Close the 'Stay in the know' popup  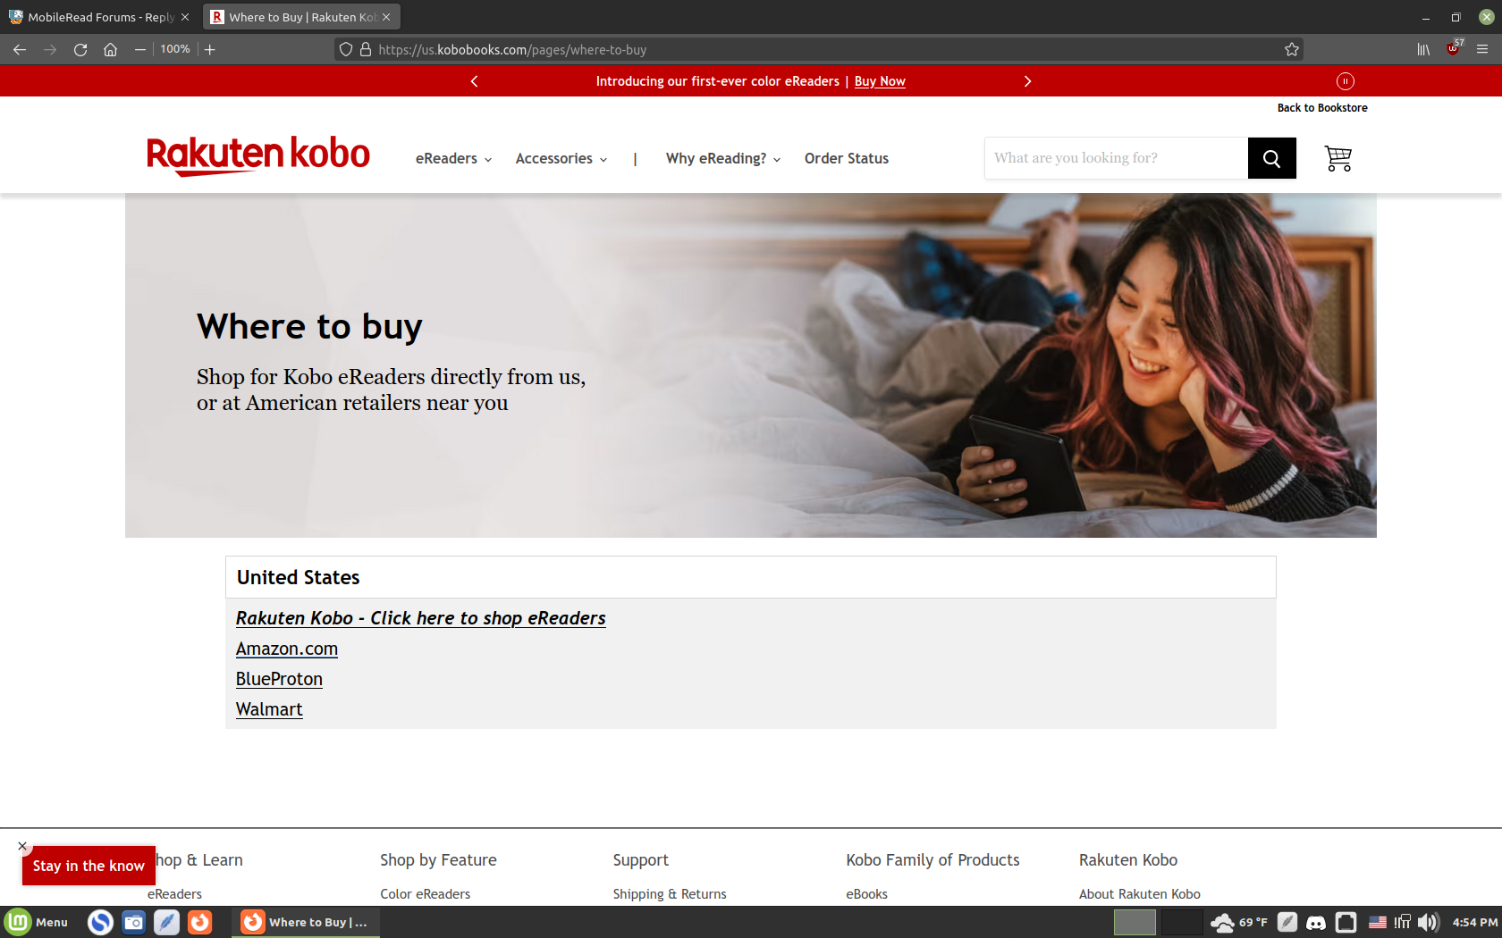tap(22, 846)
